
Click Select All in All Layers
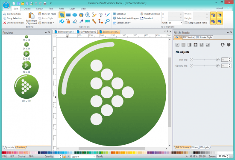126,18
